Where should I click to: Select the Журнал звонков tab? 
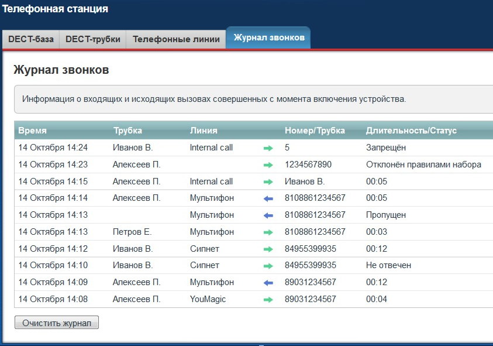(x=268, y=38)
